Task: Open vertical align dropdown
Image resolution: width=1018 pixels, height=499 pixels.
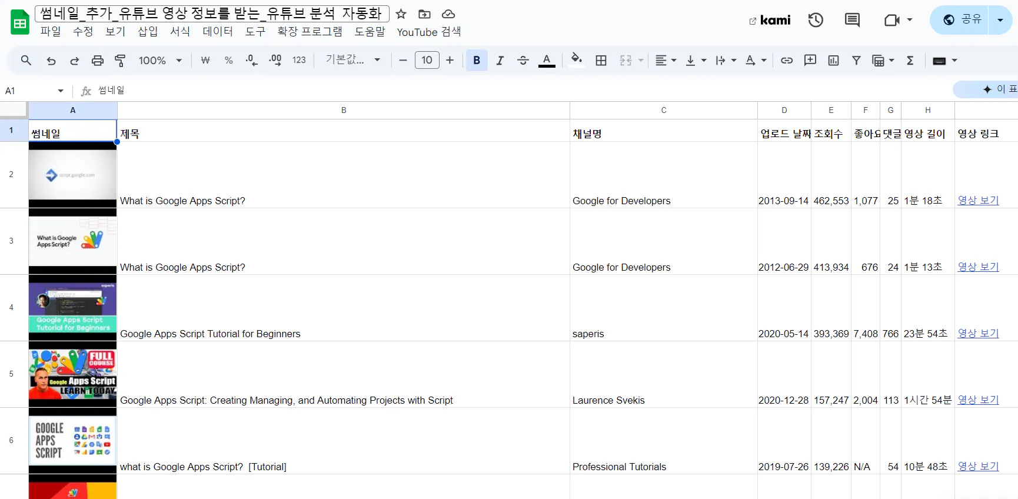Action: (696, 60)
